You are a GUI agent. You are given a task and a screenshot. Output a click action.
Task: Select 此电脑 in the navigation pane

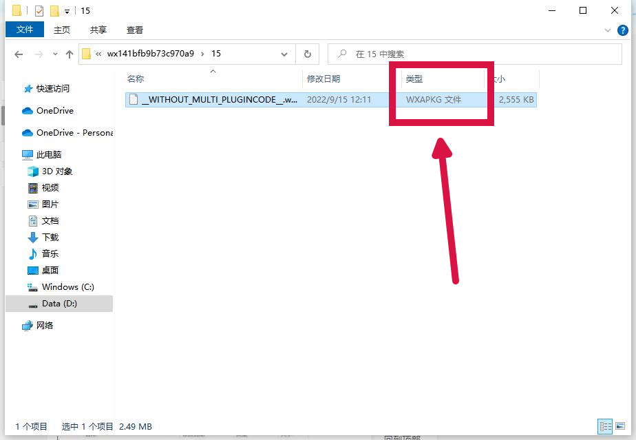(x=49, y=155)
